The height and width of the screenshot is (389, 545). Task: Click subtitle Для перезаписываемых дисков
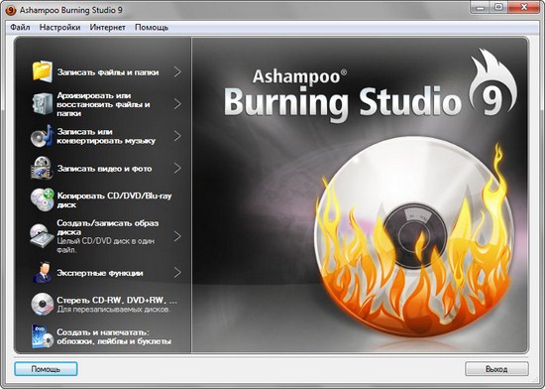(114, 310)
